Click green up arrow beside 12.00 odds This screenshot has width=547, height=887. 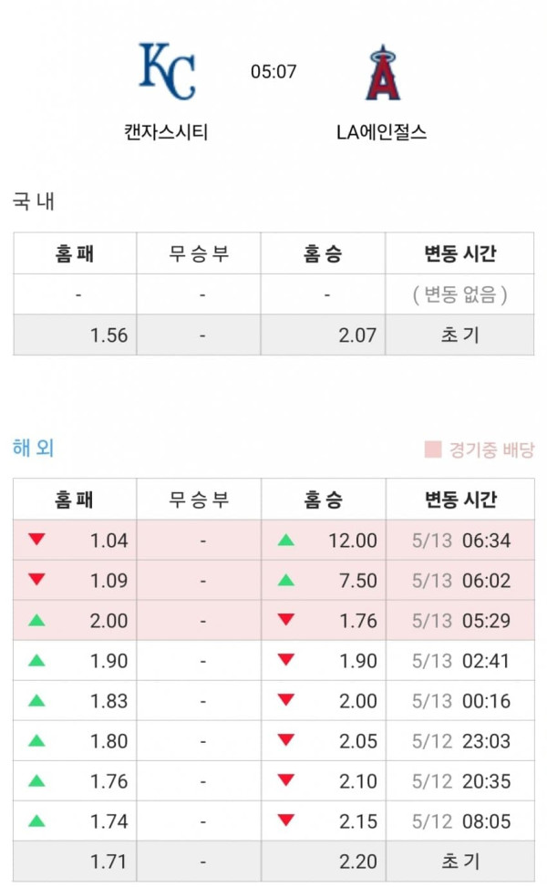pos(286,540)
